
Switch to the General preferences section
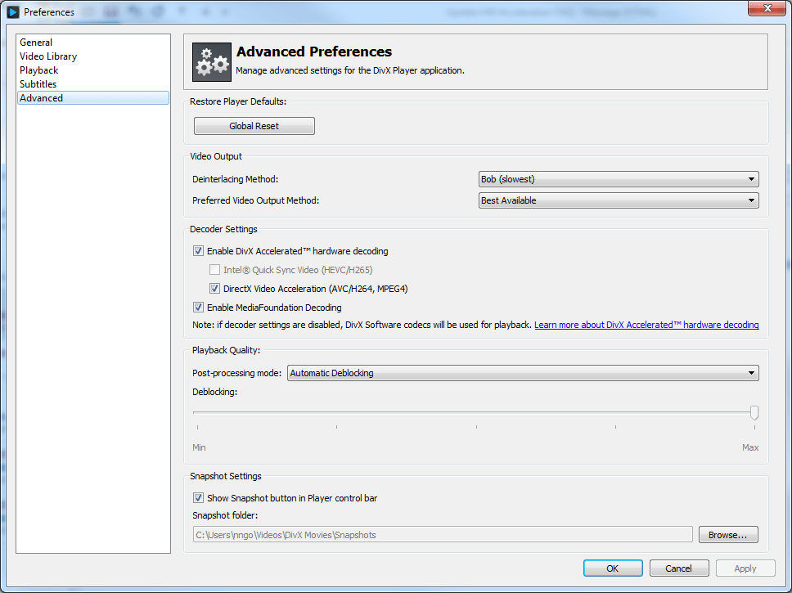[36, 42]
